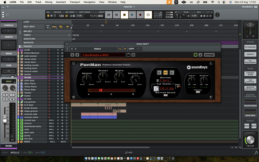The width and height of the screenshot is (259, 162).
Task: Click the horizontal timeline scrollbar
Action: point(111,148)
